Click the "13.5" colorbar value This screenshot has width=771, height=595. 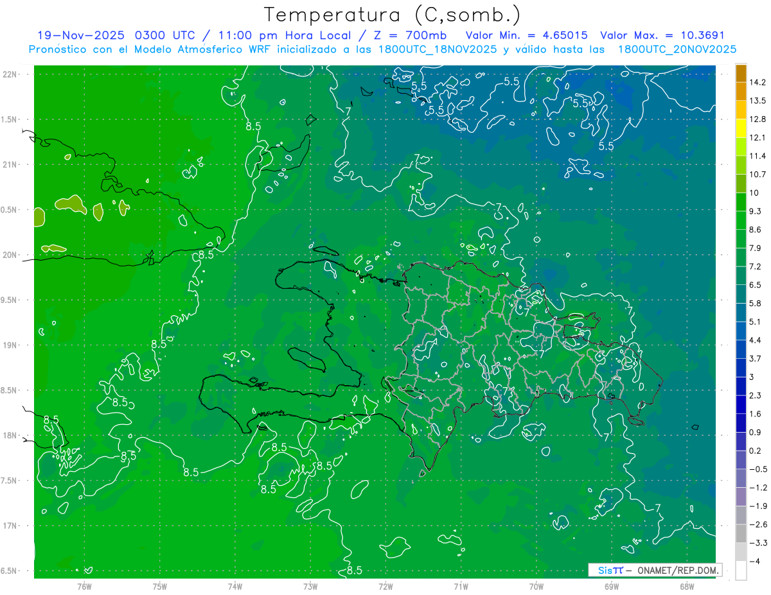pyautogui.click(x=758, y=101)
